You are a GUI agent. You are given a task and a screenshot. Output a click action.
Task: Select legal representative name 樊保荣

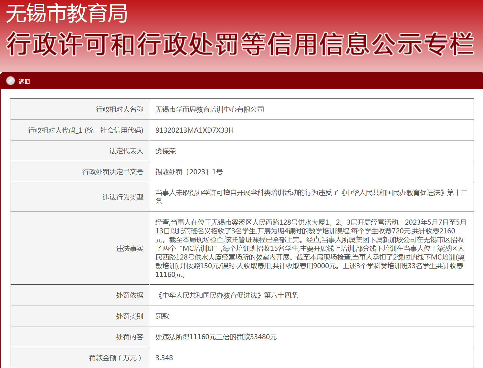pos(166,151)
